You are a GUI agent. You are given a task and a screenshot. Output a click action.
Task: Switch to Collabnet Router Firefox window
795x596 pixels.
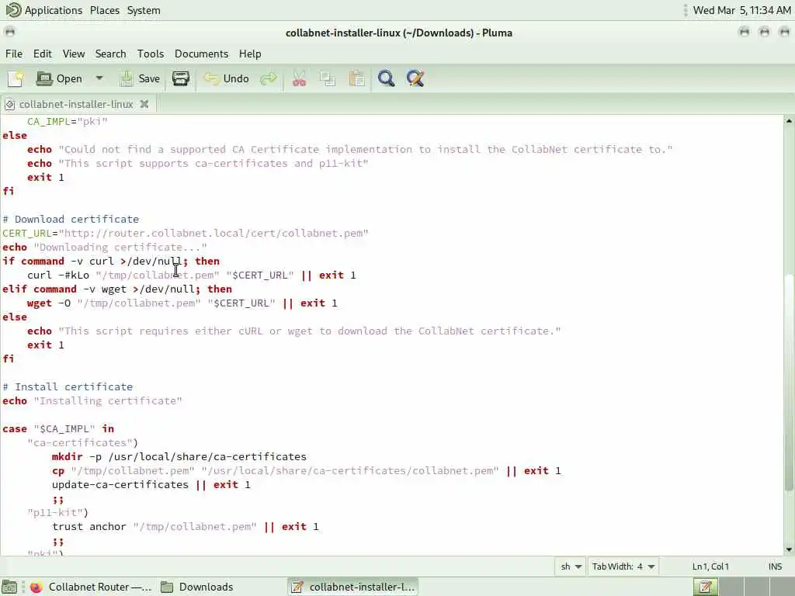coord(91,587)
